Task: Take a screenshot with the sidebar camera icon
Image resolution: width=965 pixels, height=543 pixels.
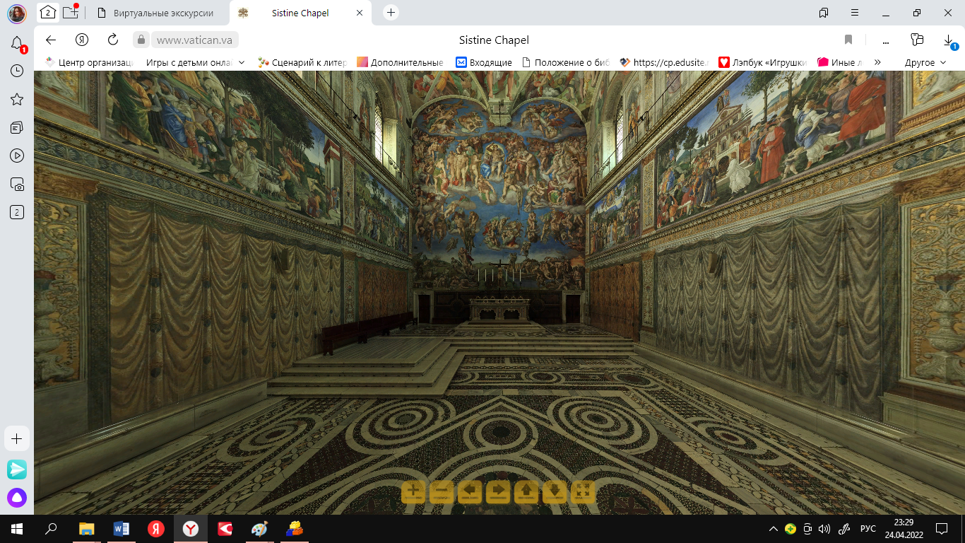Action: (17, 184)
